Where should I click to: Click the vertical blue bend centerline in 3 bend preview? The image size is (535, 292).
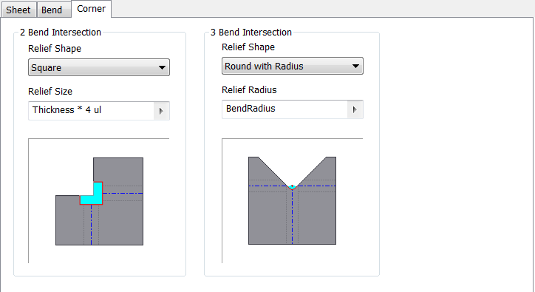coord(292,217)
